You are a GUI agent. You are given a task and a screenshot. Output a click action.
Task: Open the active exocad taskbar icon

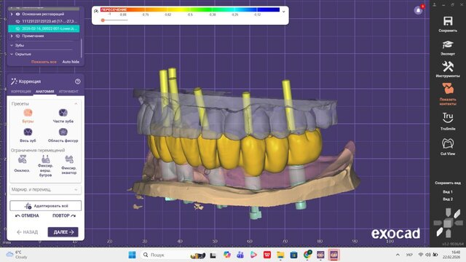(x=333, y=255)
